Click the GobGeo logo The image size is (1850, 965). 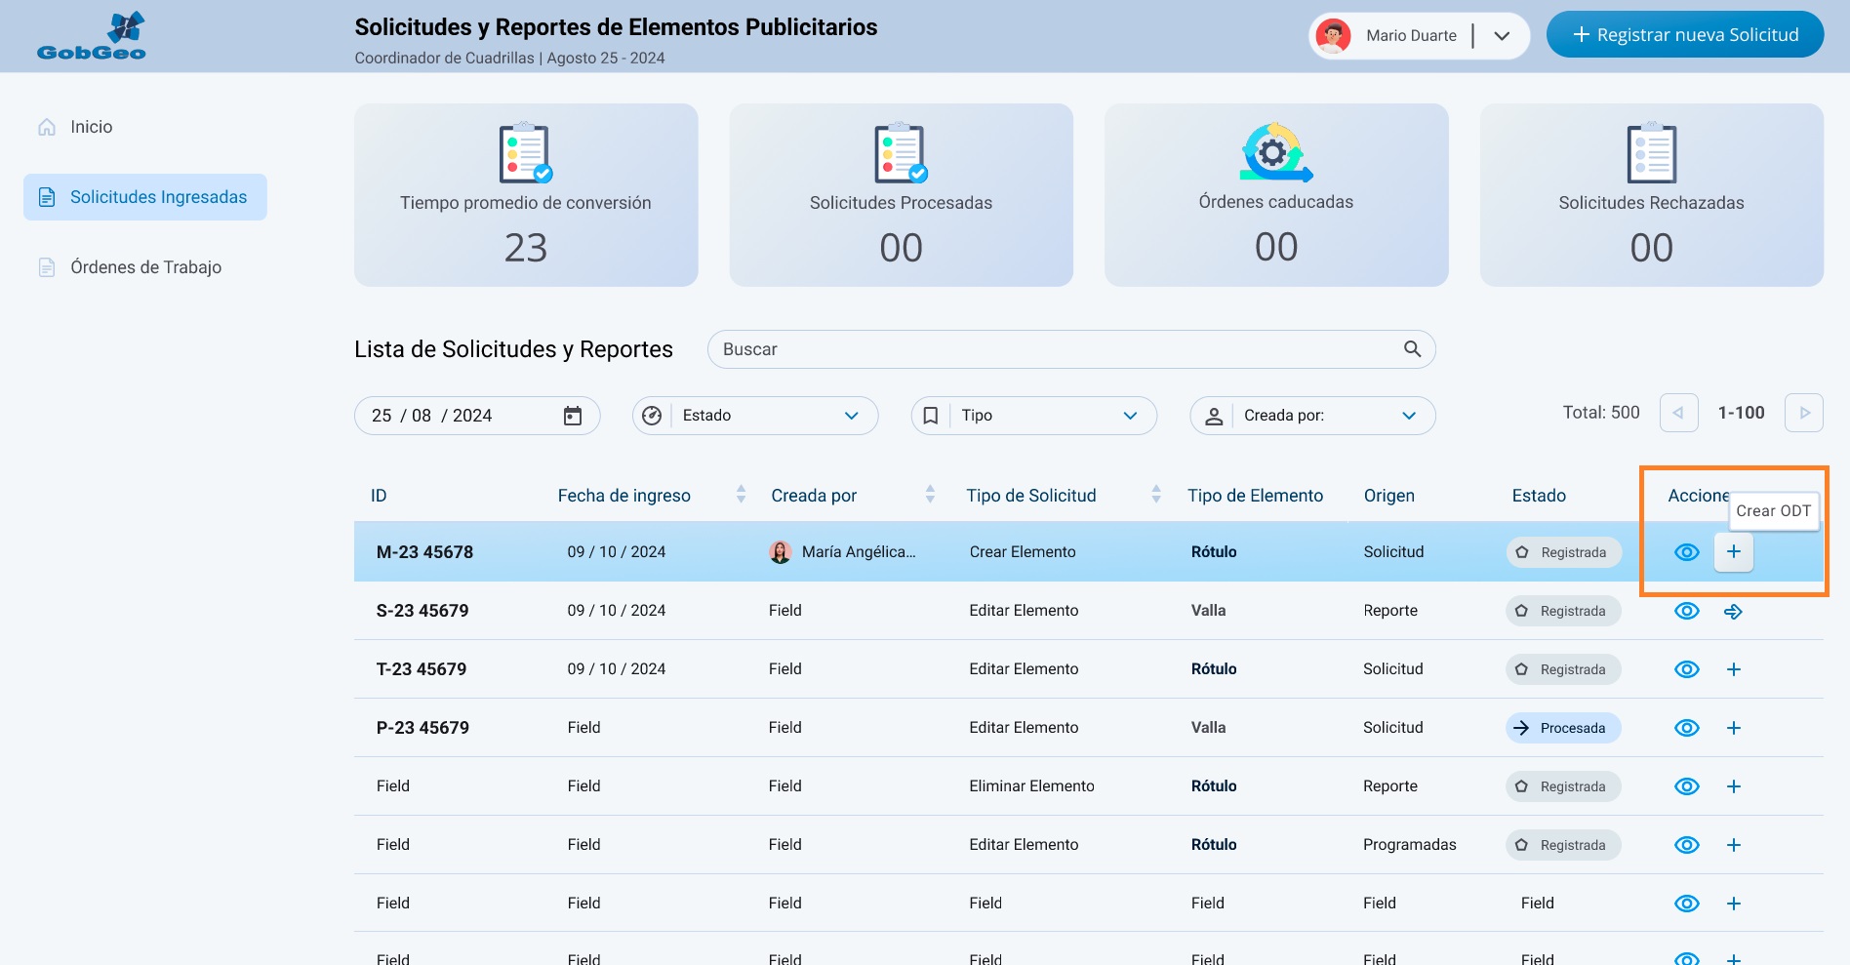[x=91, y=36]
